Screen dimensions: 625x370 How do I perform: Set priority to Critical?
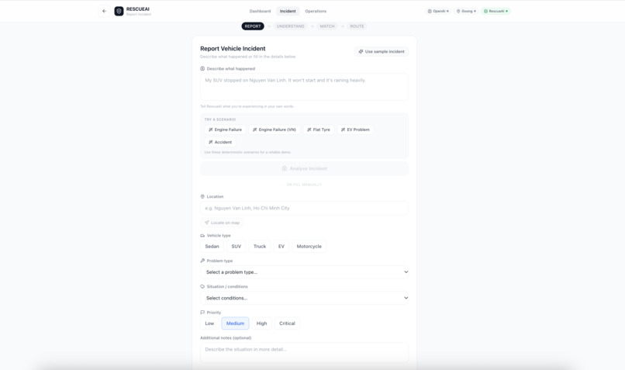pos(287,323)
